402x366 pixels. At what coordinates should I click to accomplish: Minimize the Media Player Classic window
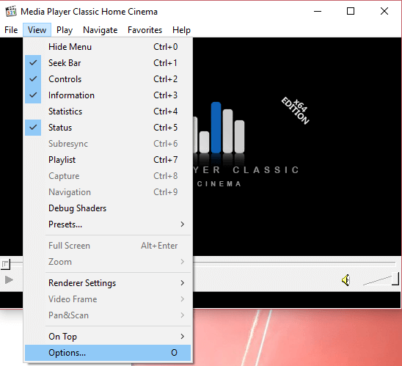(x=318, y=11)
